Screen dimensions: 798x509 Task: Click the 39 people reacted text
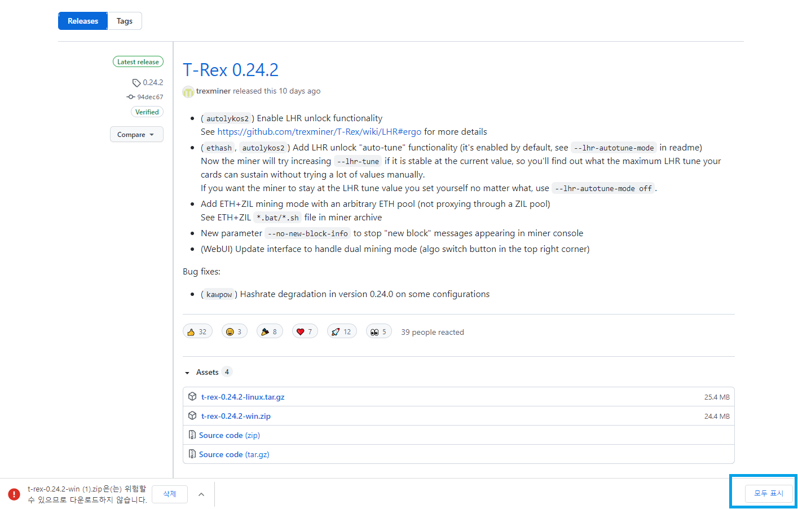click(x=433, y=332)
